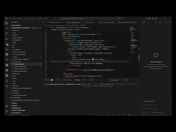
Task: Split the terminal
Action: click(x=124, y=80)
